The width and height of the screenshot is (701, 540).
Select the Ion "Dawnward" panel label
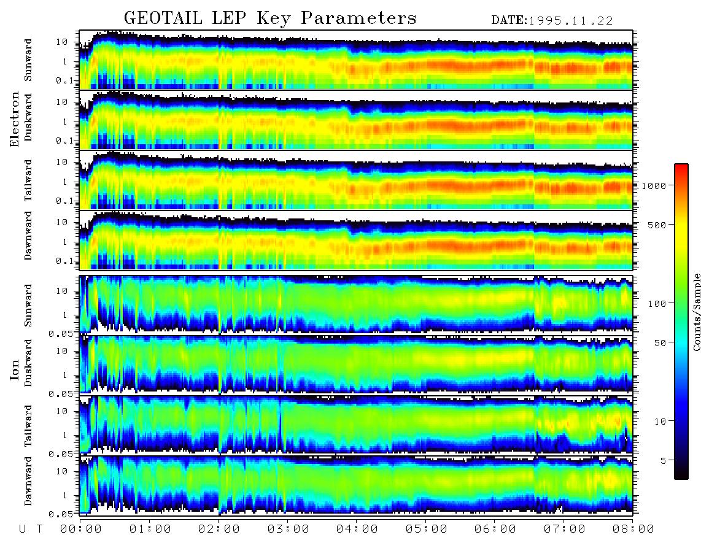tap(28, 481)
